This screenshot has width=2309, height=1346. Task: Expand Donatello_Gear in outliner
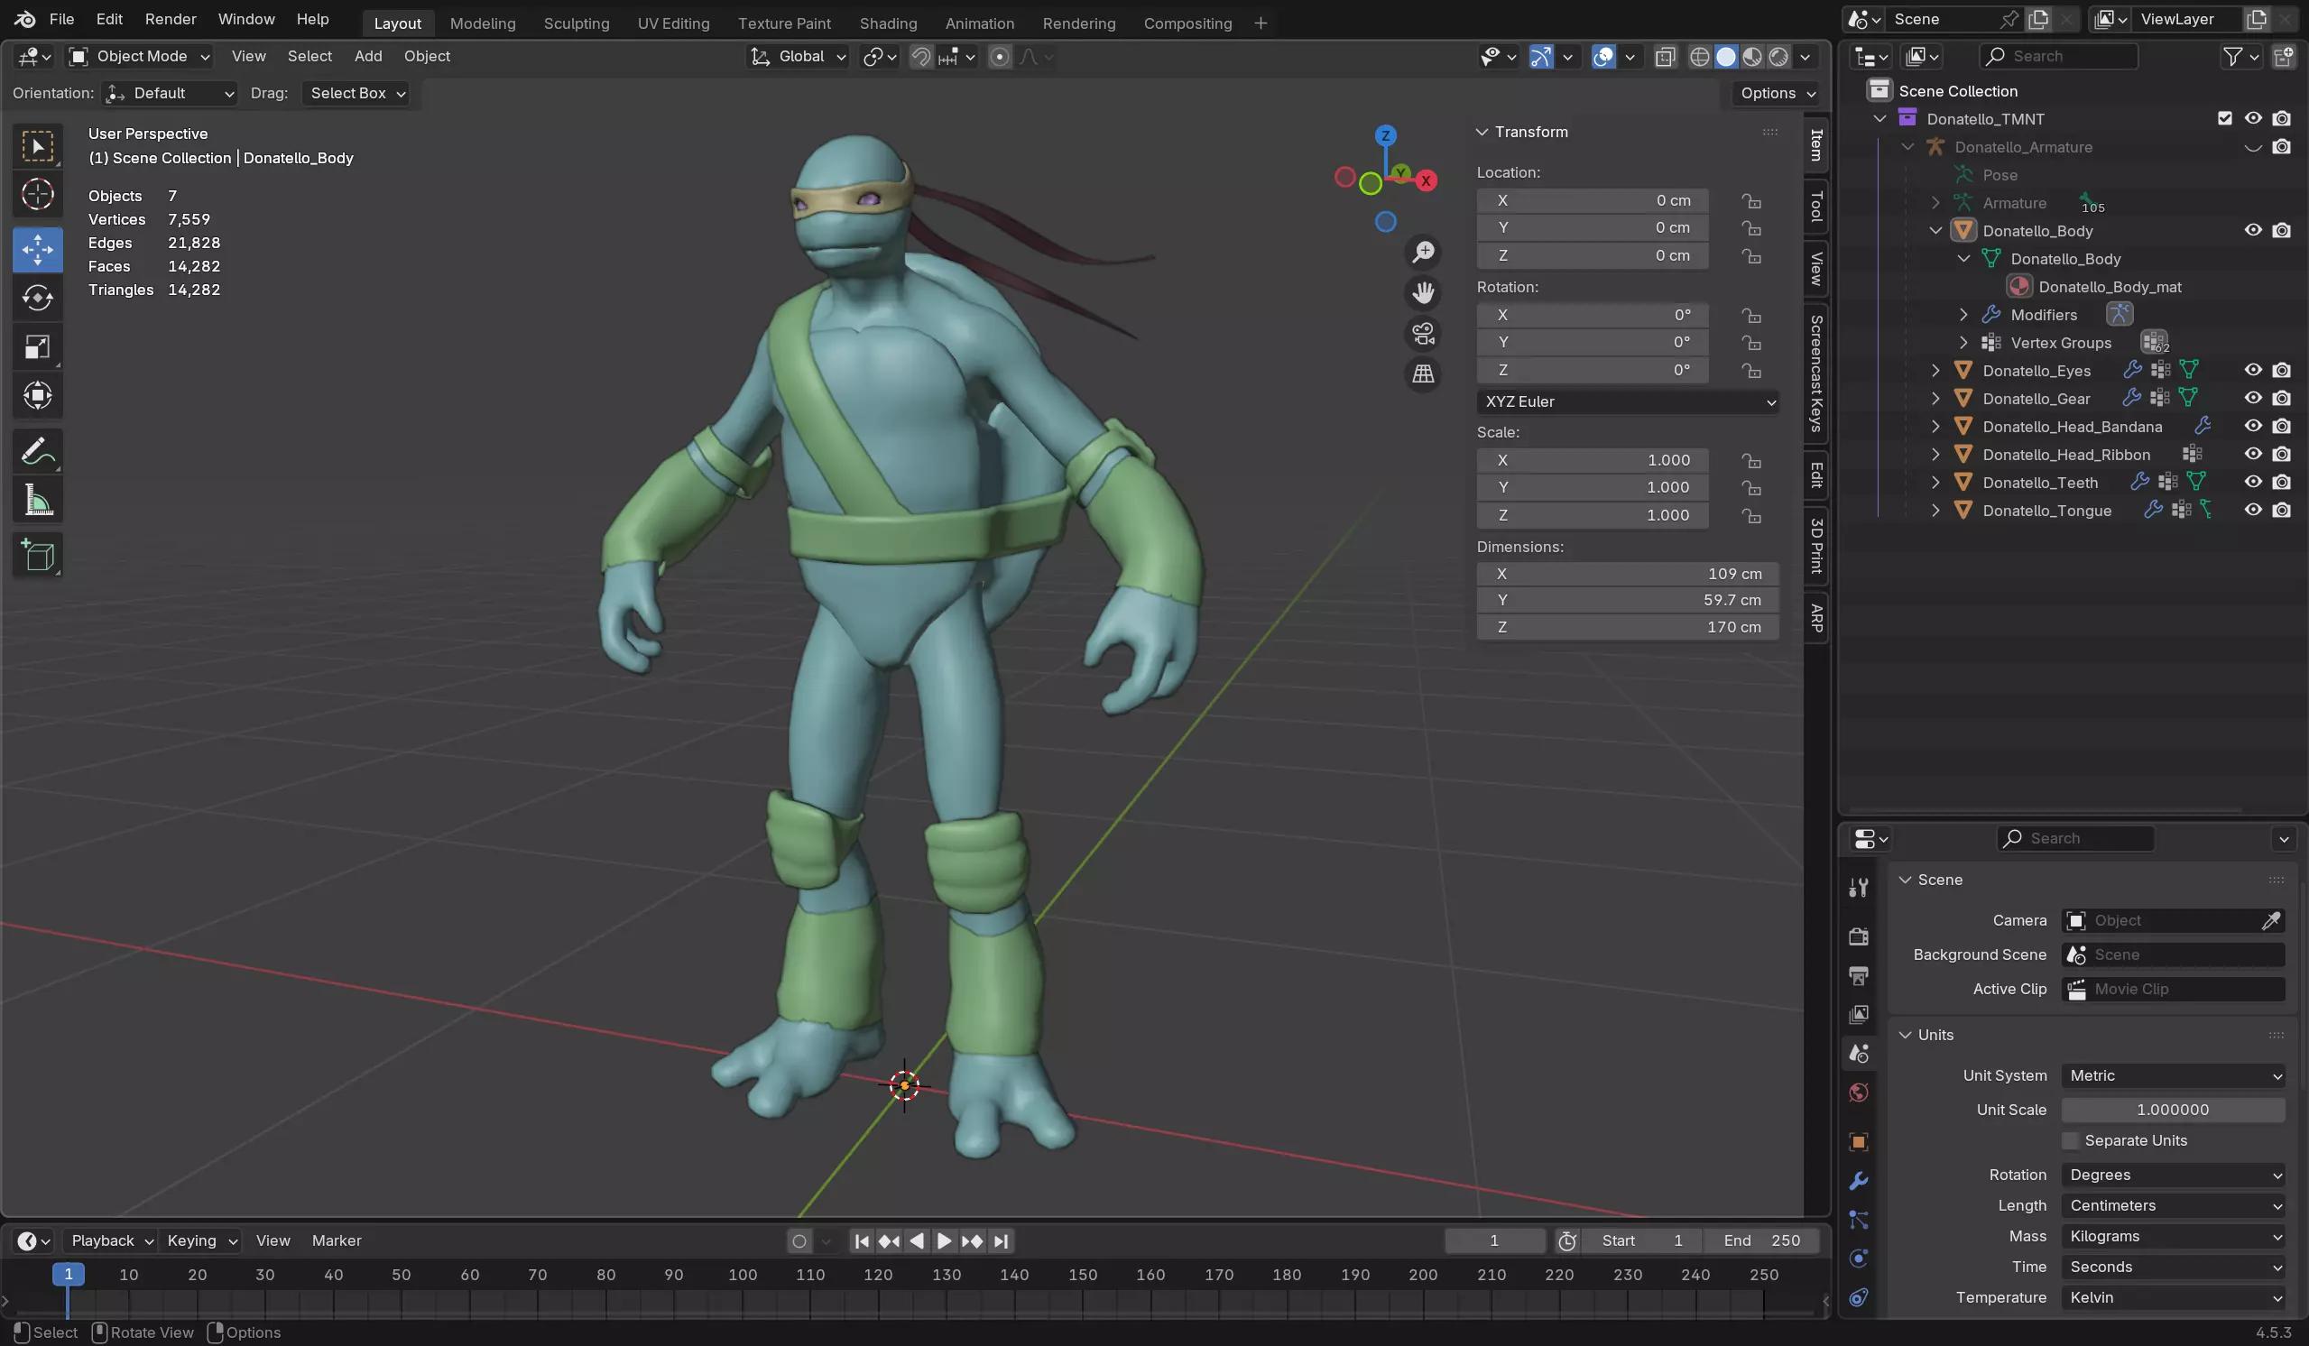[x=1935, y=399]
